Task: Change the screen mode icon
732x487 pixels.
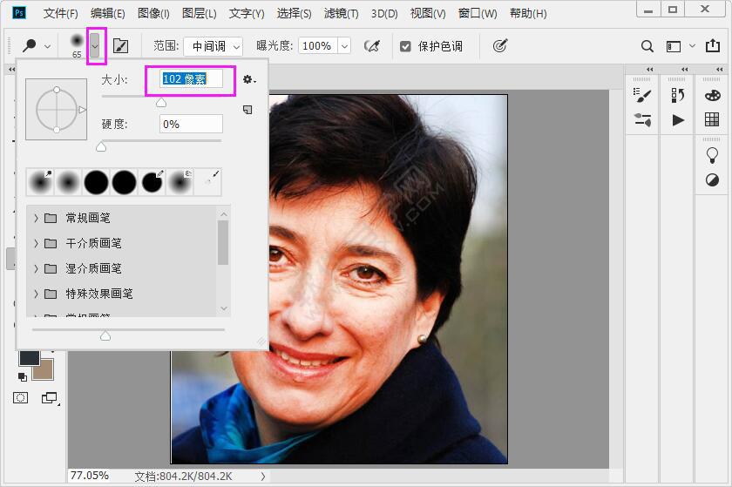Action: coord(50,398)
